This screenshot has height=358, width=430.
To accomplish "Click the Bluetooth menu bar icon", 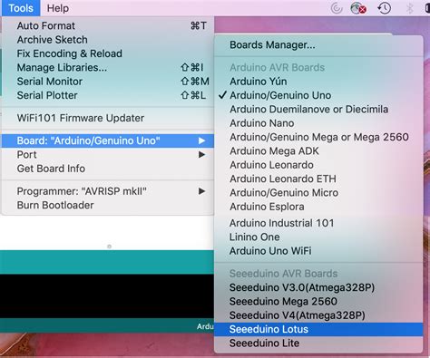I will [x=409, y=8].
